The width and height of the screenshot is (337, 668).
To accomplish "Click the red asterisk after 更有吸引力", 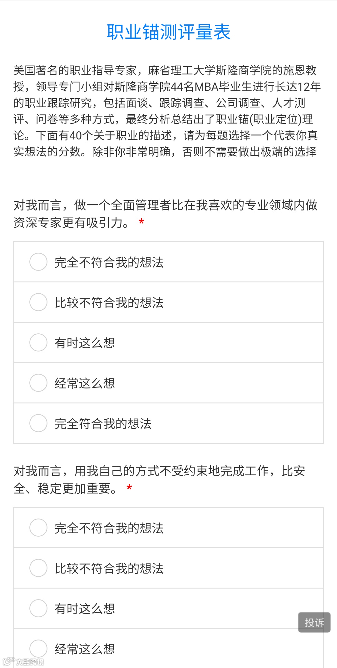I will click(141, 222).
